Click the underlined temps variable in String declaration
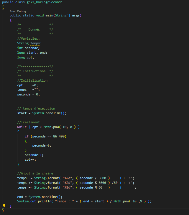Screen dimensions: 189x215 (x=36, y=43)
